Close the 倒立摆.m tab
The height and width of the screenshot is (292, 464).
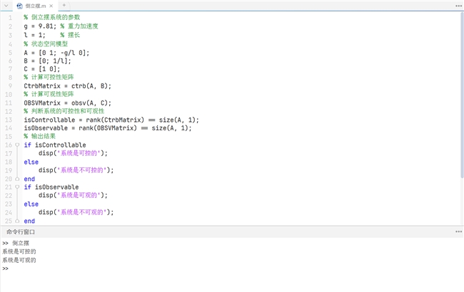pos(51,6)
